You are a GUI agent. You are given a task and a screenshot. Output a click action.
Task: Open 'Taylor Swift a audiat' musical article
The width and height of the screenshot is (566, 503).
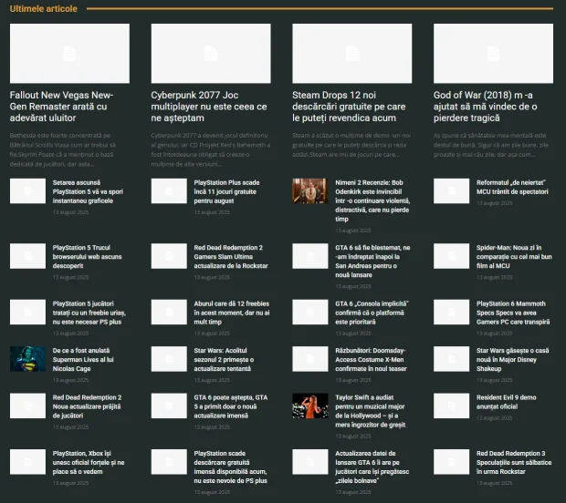pyautogui.click(x=370, y=411)
